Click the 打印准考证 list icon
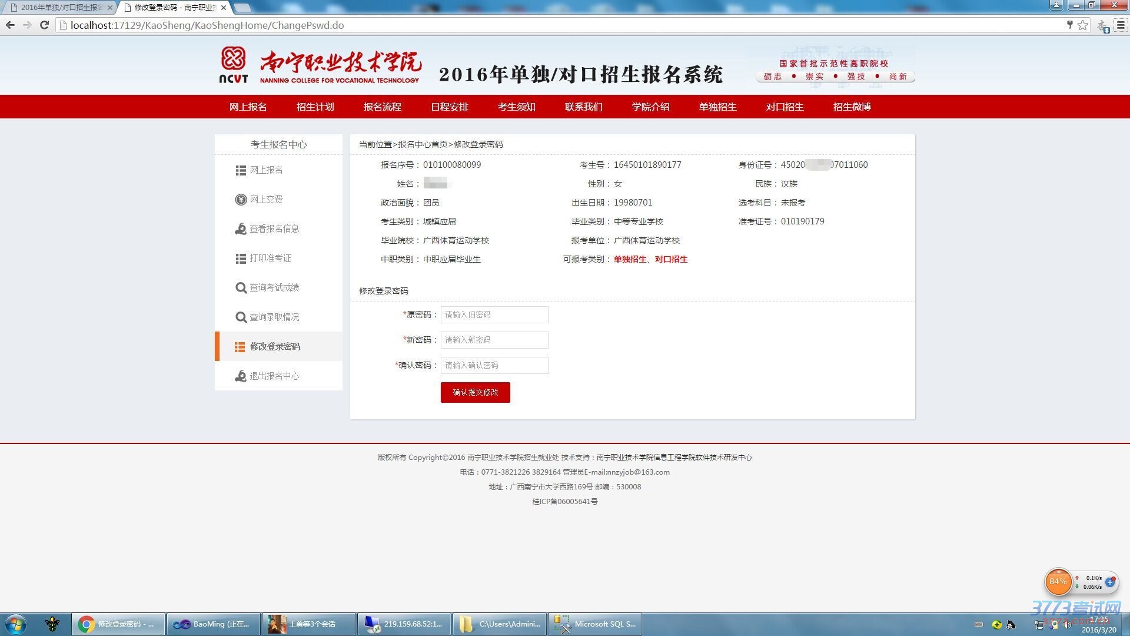Screen dimensions: 1130x636 pyautogui.click(x=241, y=259)
